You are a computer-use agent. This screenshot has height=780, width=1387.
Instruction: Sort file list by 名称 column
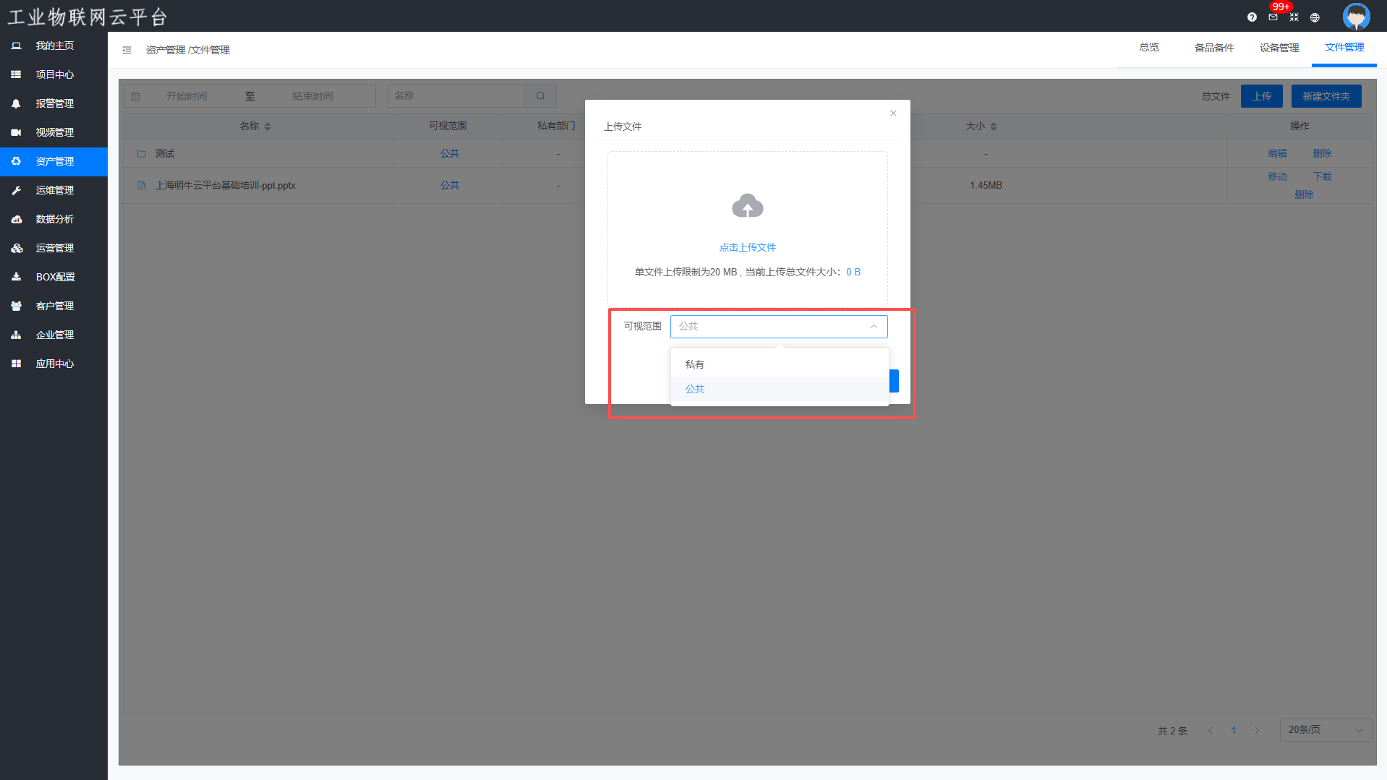pyautogui.click(x=267, y=127)
